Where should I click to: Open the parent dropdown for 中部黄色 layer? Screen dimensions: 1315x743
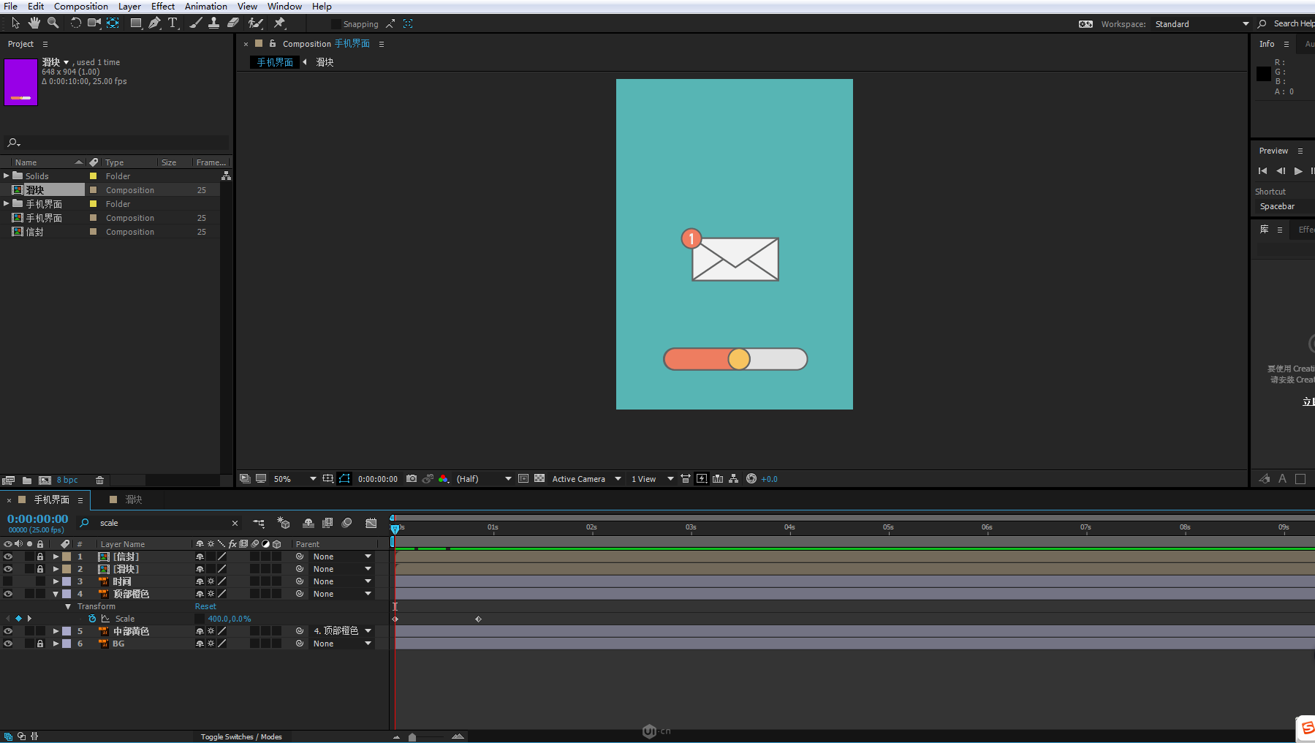[x=368, y=631]
